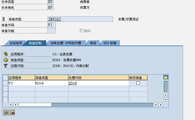Switch to the 电话 tab

(x=93, y=43)
